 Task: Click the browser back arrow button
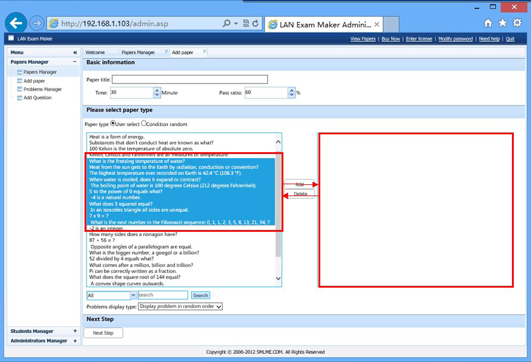tap(16, 23)
